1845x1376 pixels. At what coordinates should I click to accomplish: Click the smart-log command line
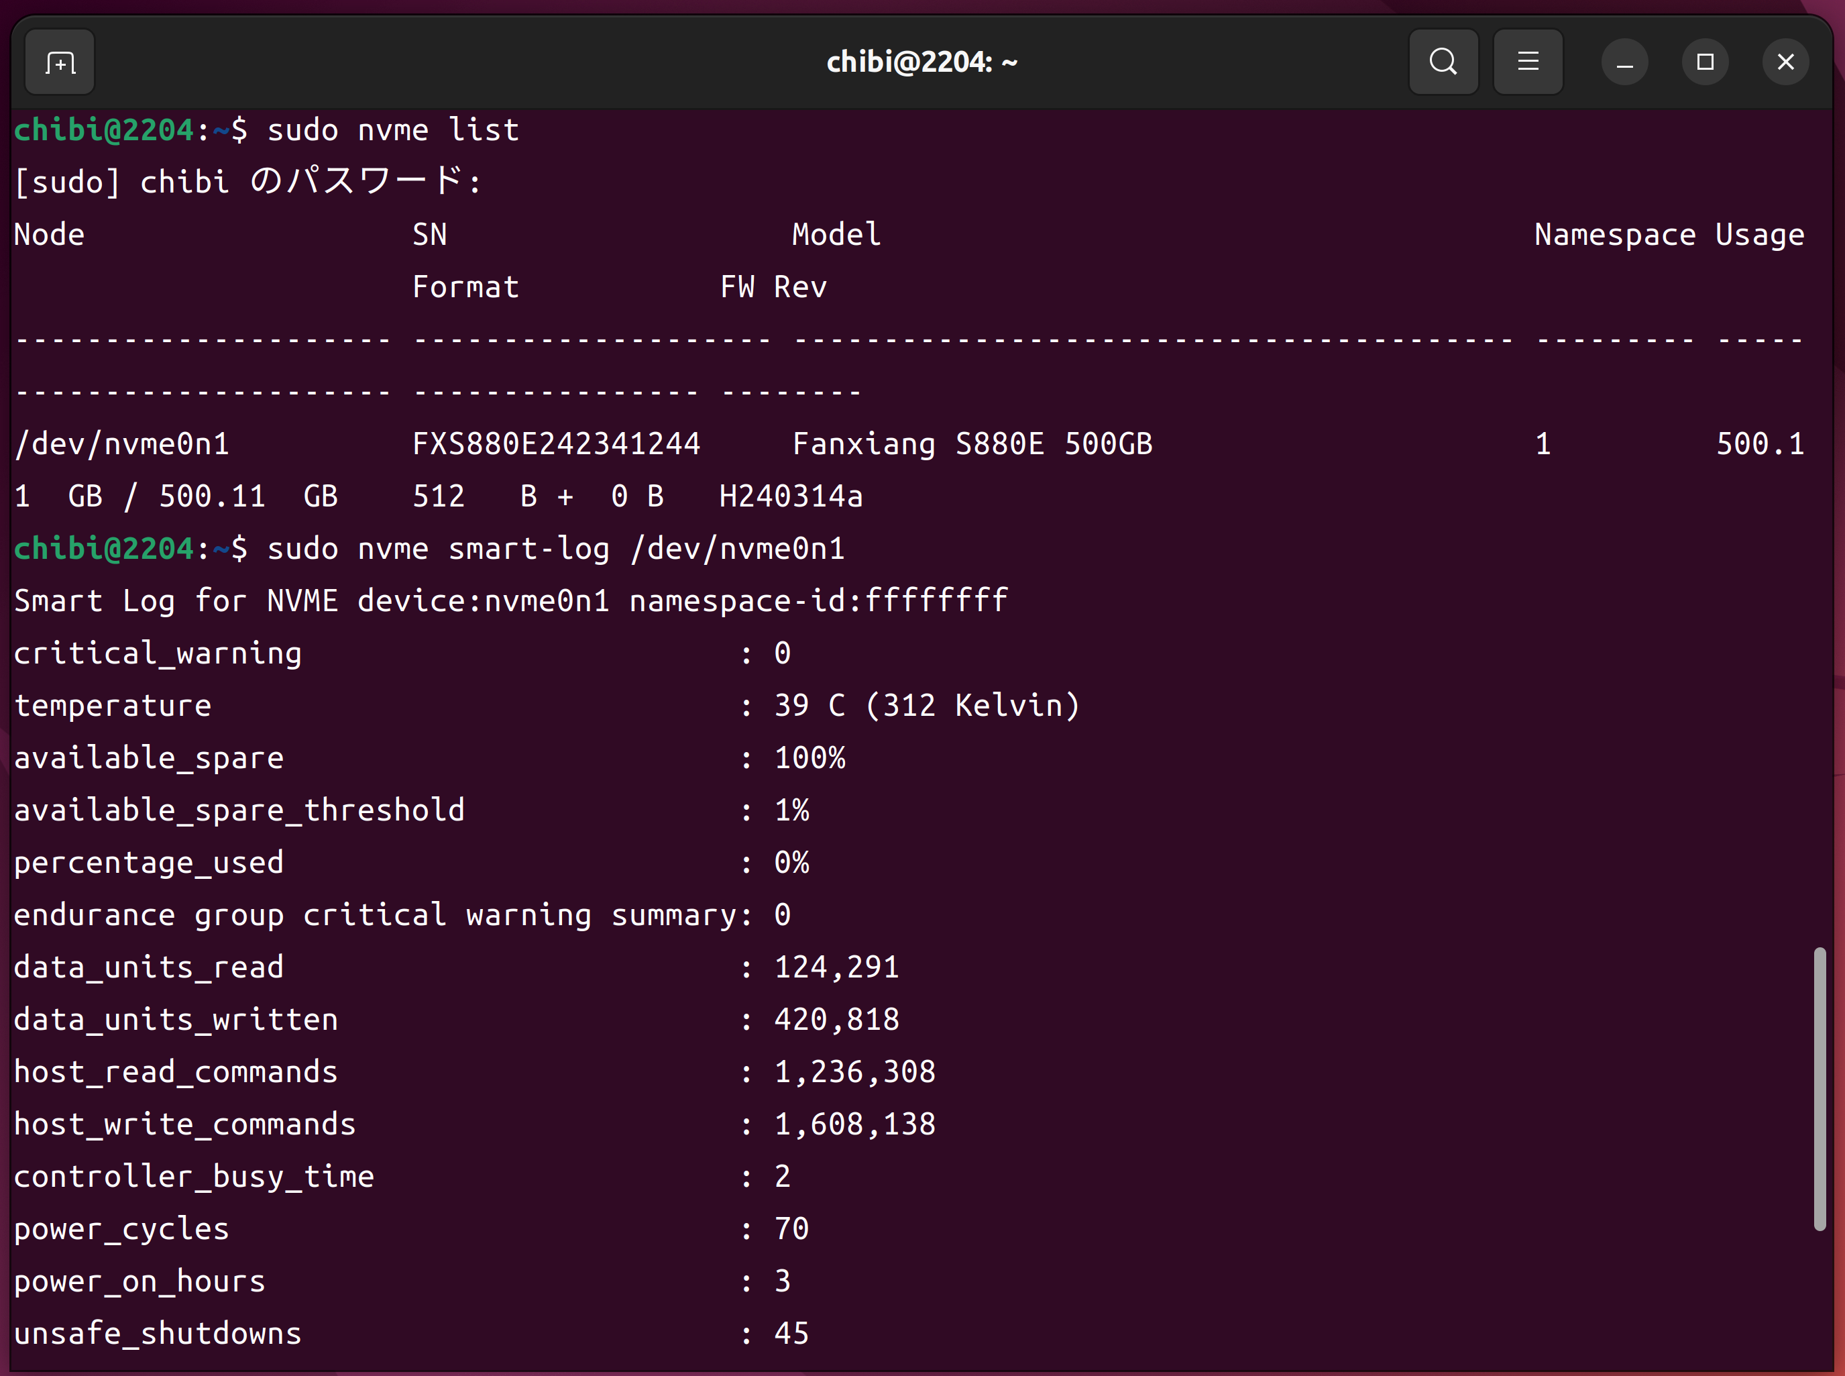click(x=555, y=549)
